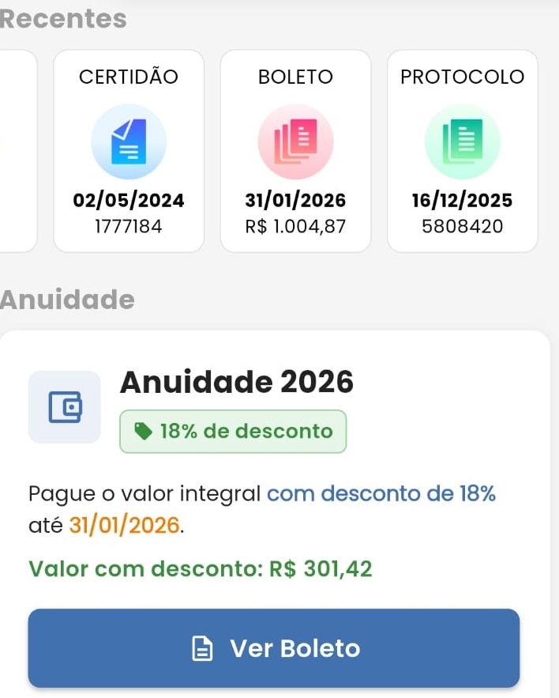This screenshot has width=559, height=698.
Task: Open the PROTOCOLO card title
Action: click(463, 77)
